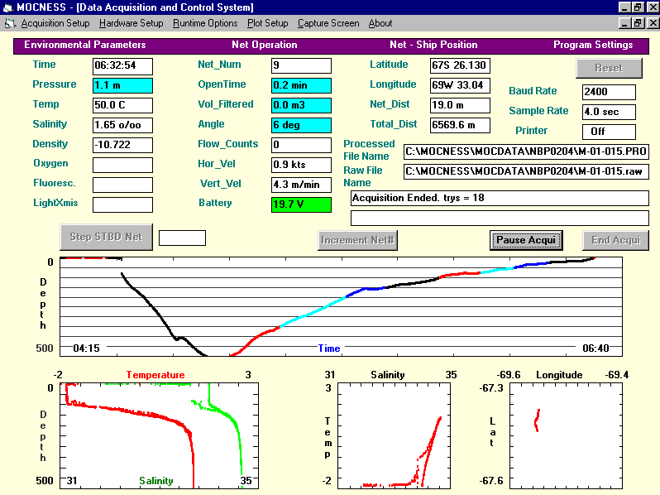Image resolution: width=660 pixels, height=495 pixels.
Task: Click the Increment Net# button
Action: click(357, 240)
